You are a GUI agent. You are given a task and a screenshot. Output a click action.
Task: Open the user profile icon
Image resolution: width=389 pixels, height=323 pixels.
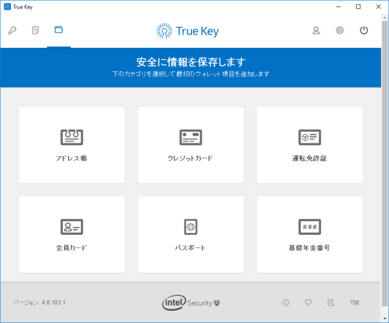point(316,30)
